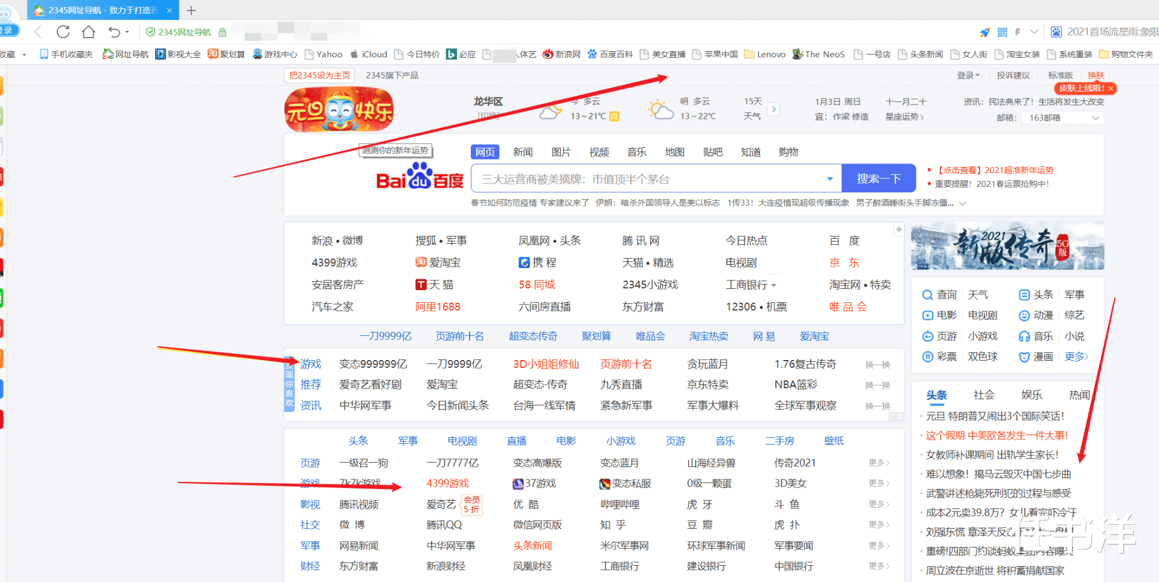Click the rocket booster icon in the toolbar
The width and height of the screenshot is (1159, 582).
(x=985, y=31)
